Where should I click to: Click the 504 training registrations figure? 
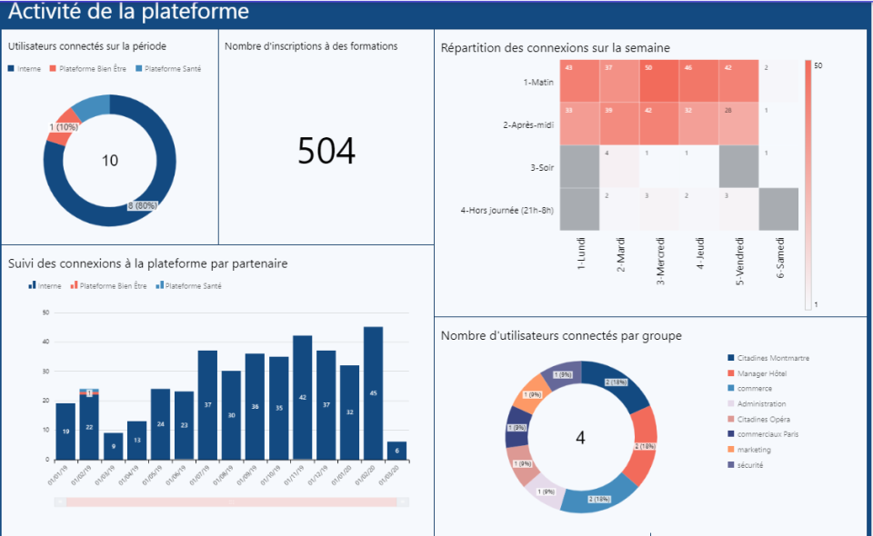326,151
